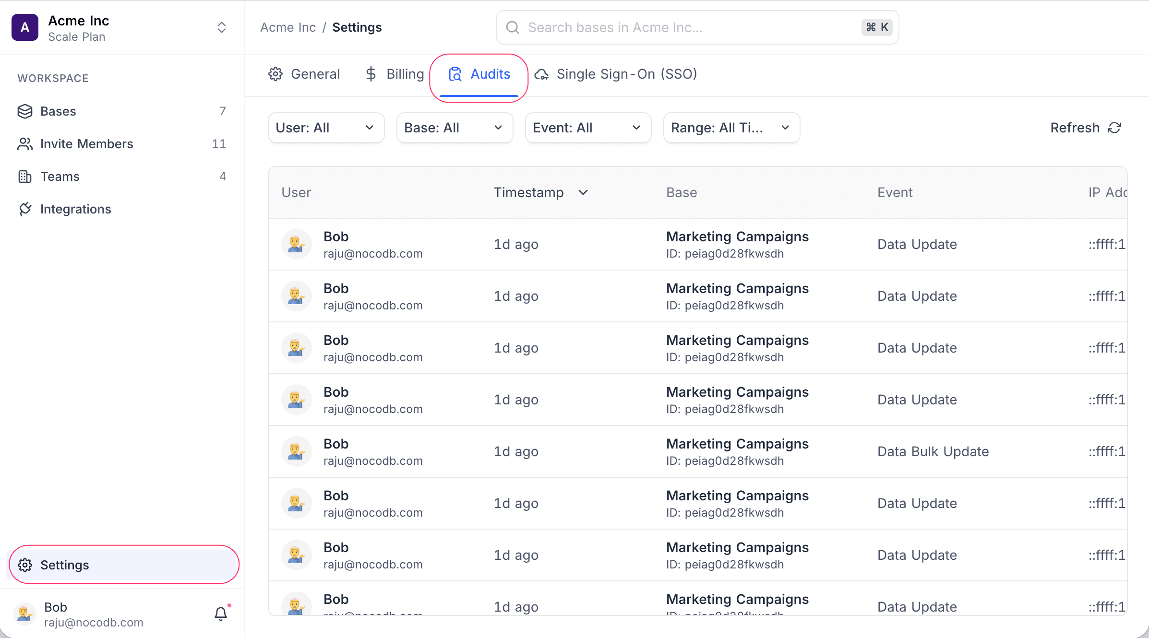Image resolution: width=1149 pixels, height=638 pixels.
Task: Open Teams in the sidebar
Action: pyautogui.click(x=122, y=177)
